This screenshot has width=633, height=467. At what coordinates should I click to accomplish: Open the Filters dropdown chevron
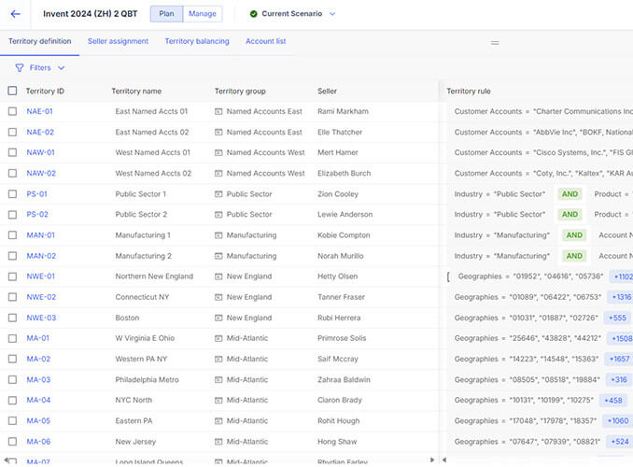pyautogui.click(x=62, y=68)
